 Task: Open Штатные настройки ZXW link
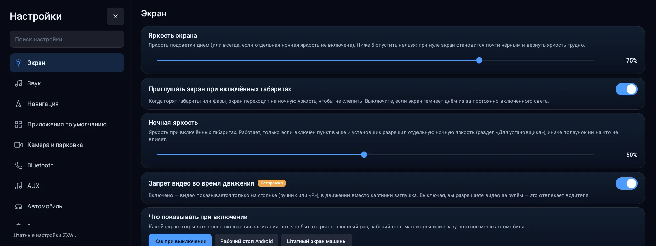[x=44, y=235]
